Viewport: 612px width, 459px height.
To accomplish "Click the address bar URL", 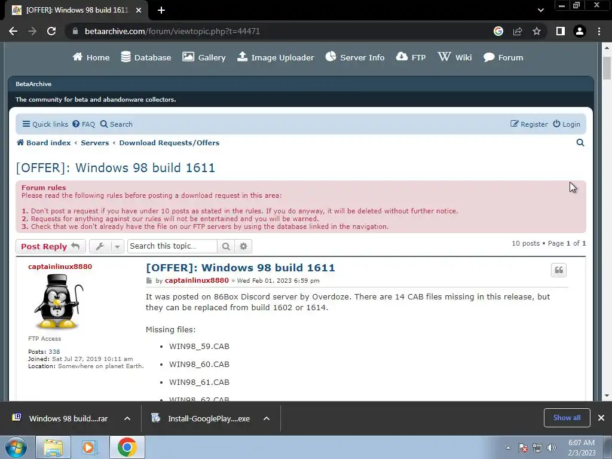I will coord(172,31).
